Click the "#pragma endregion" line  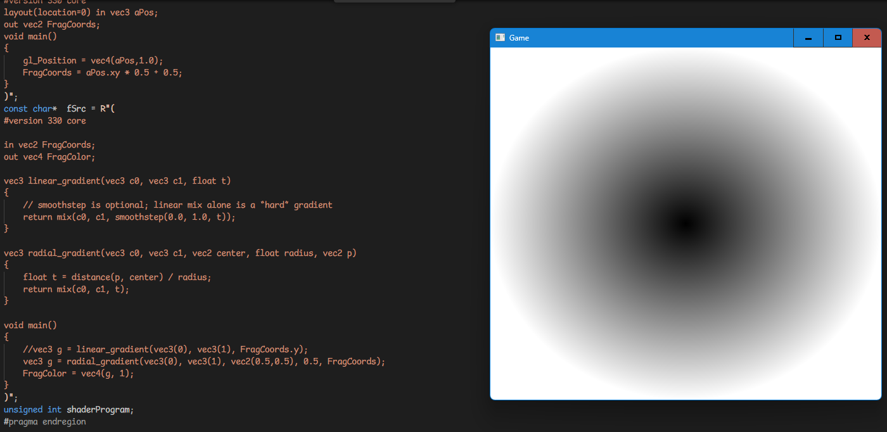[x=44, y=422]
